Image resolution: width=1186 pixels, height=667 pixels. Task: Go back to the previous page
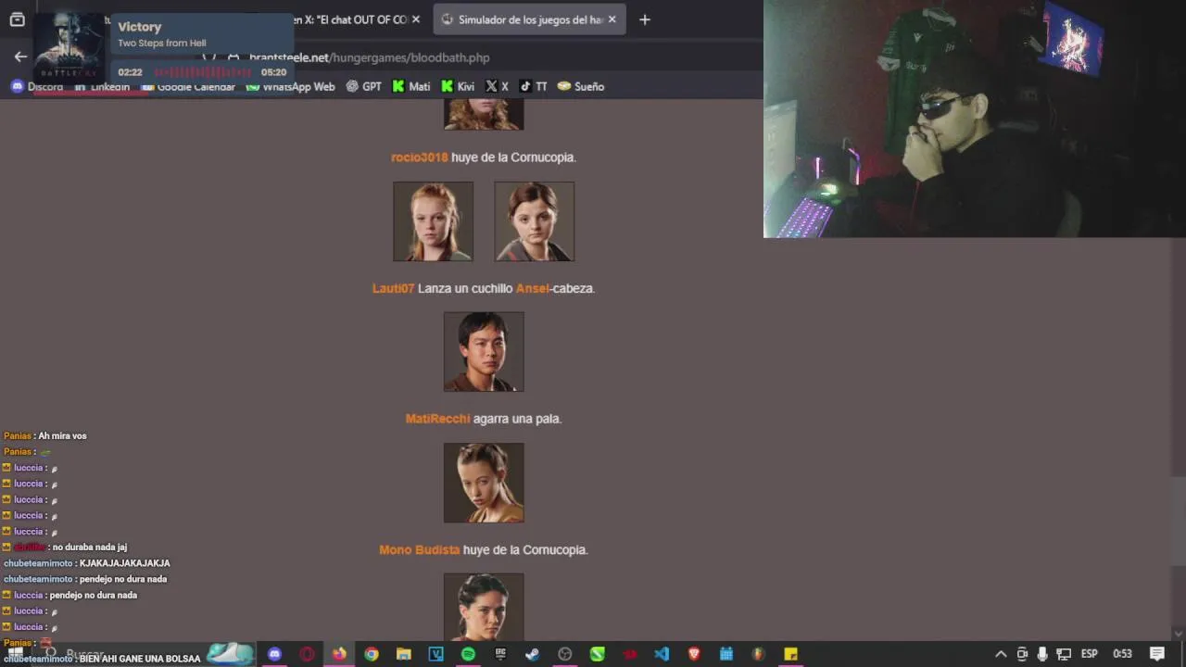pyautogui.click(x=20, y=57)
